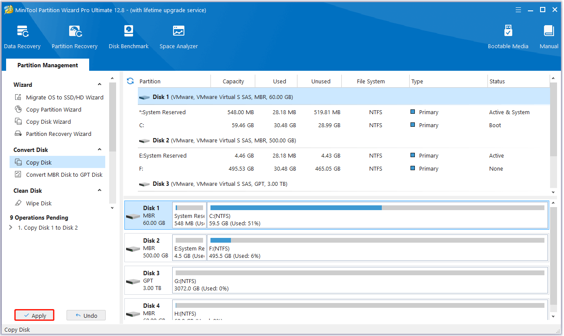Switch to Partition Management tab
Screen dimensions: 564x336
pyautogui.click(x=48, y=65)
